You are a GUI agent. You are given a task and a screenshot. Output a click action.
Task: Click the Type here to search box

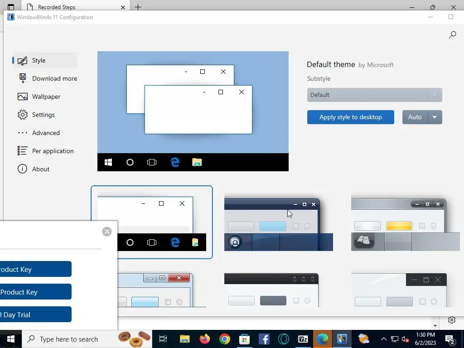(87, 339)
